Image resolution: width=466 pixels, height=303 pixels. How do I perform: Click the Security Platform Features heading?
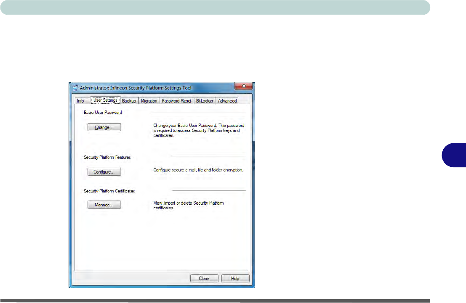tap(107, 157)
